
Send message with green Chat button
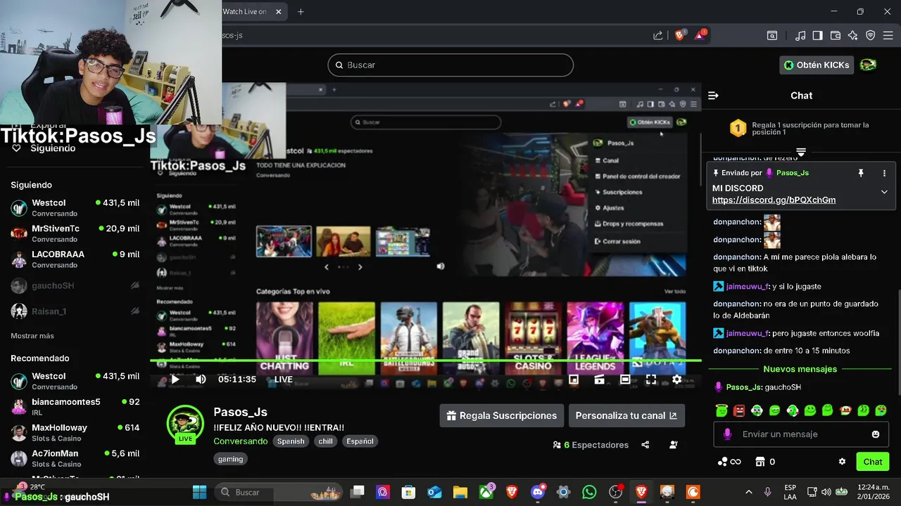(x=873, y=462)
